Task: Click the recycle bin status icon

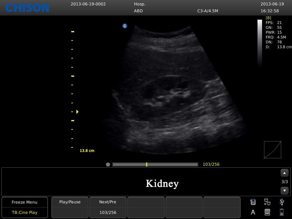Action: coord(253,202)
